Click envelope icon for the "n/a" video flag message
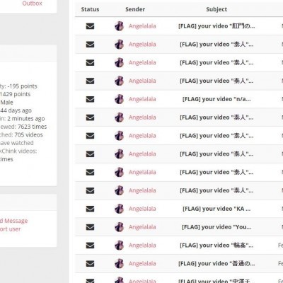Image resolution: width=283 pixels, height=283 pixels. point(90,99)
